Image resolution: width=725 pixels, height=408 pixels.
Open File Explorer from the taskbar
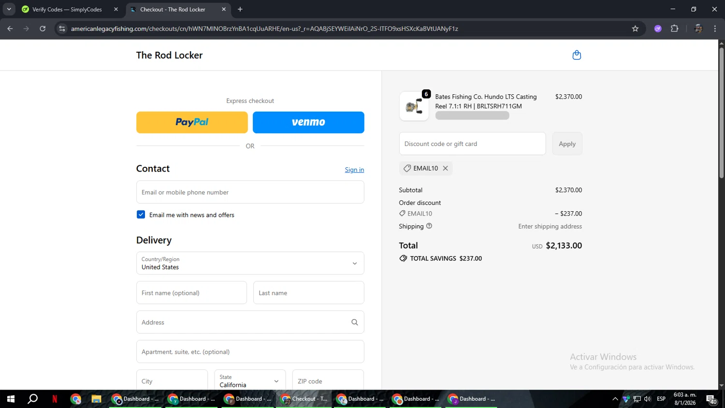[x=96, y=399]
